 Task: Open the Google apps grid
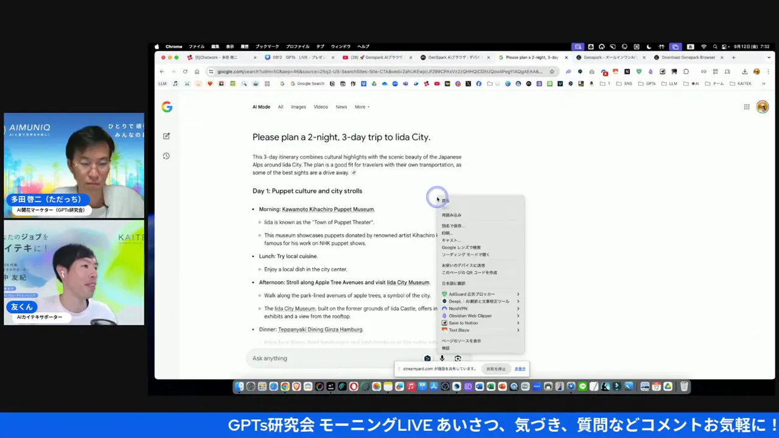tap(746, 107)
